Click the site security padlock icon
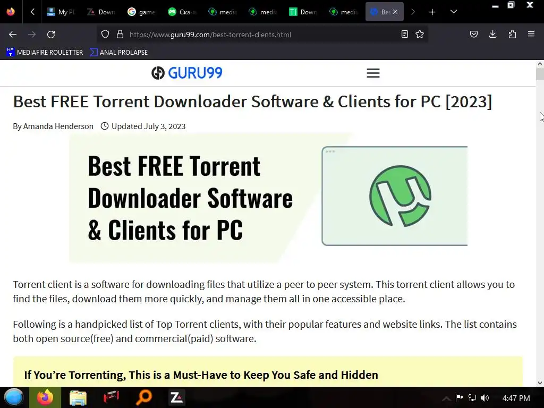The width and height of the screenshot is (544, 408). click(x=120, y=35)
